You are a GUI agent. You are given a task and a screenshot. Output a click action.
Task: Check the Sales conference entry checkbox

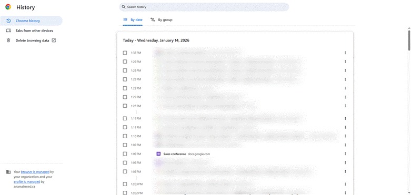(x=125, y=154)
